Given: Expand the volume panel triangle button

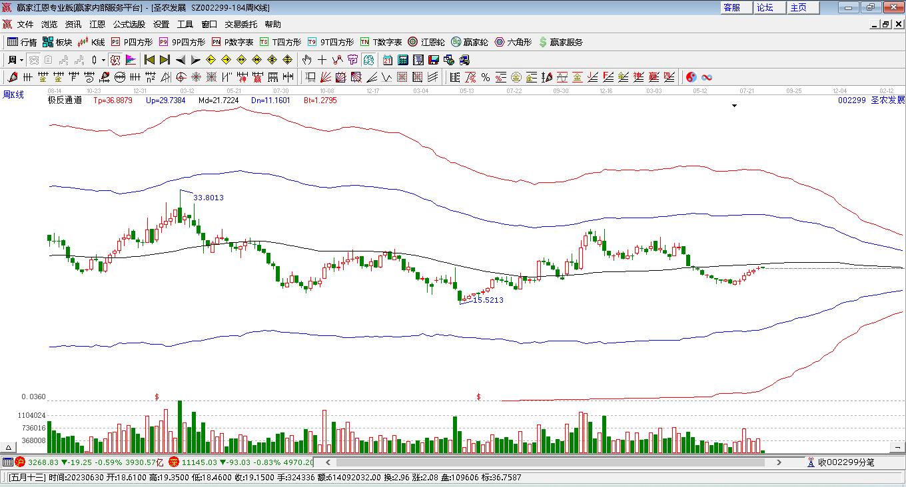Looking at the screenshot, I should click(9, 448).
